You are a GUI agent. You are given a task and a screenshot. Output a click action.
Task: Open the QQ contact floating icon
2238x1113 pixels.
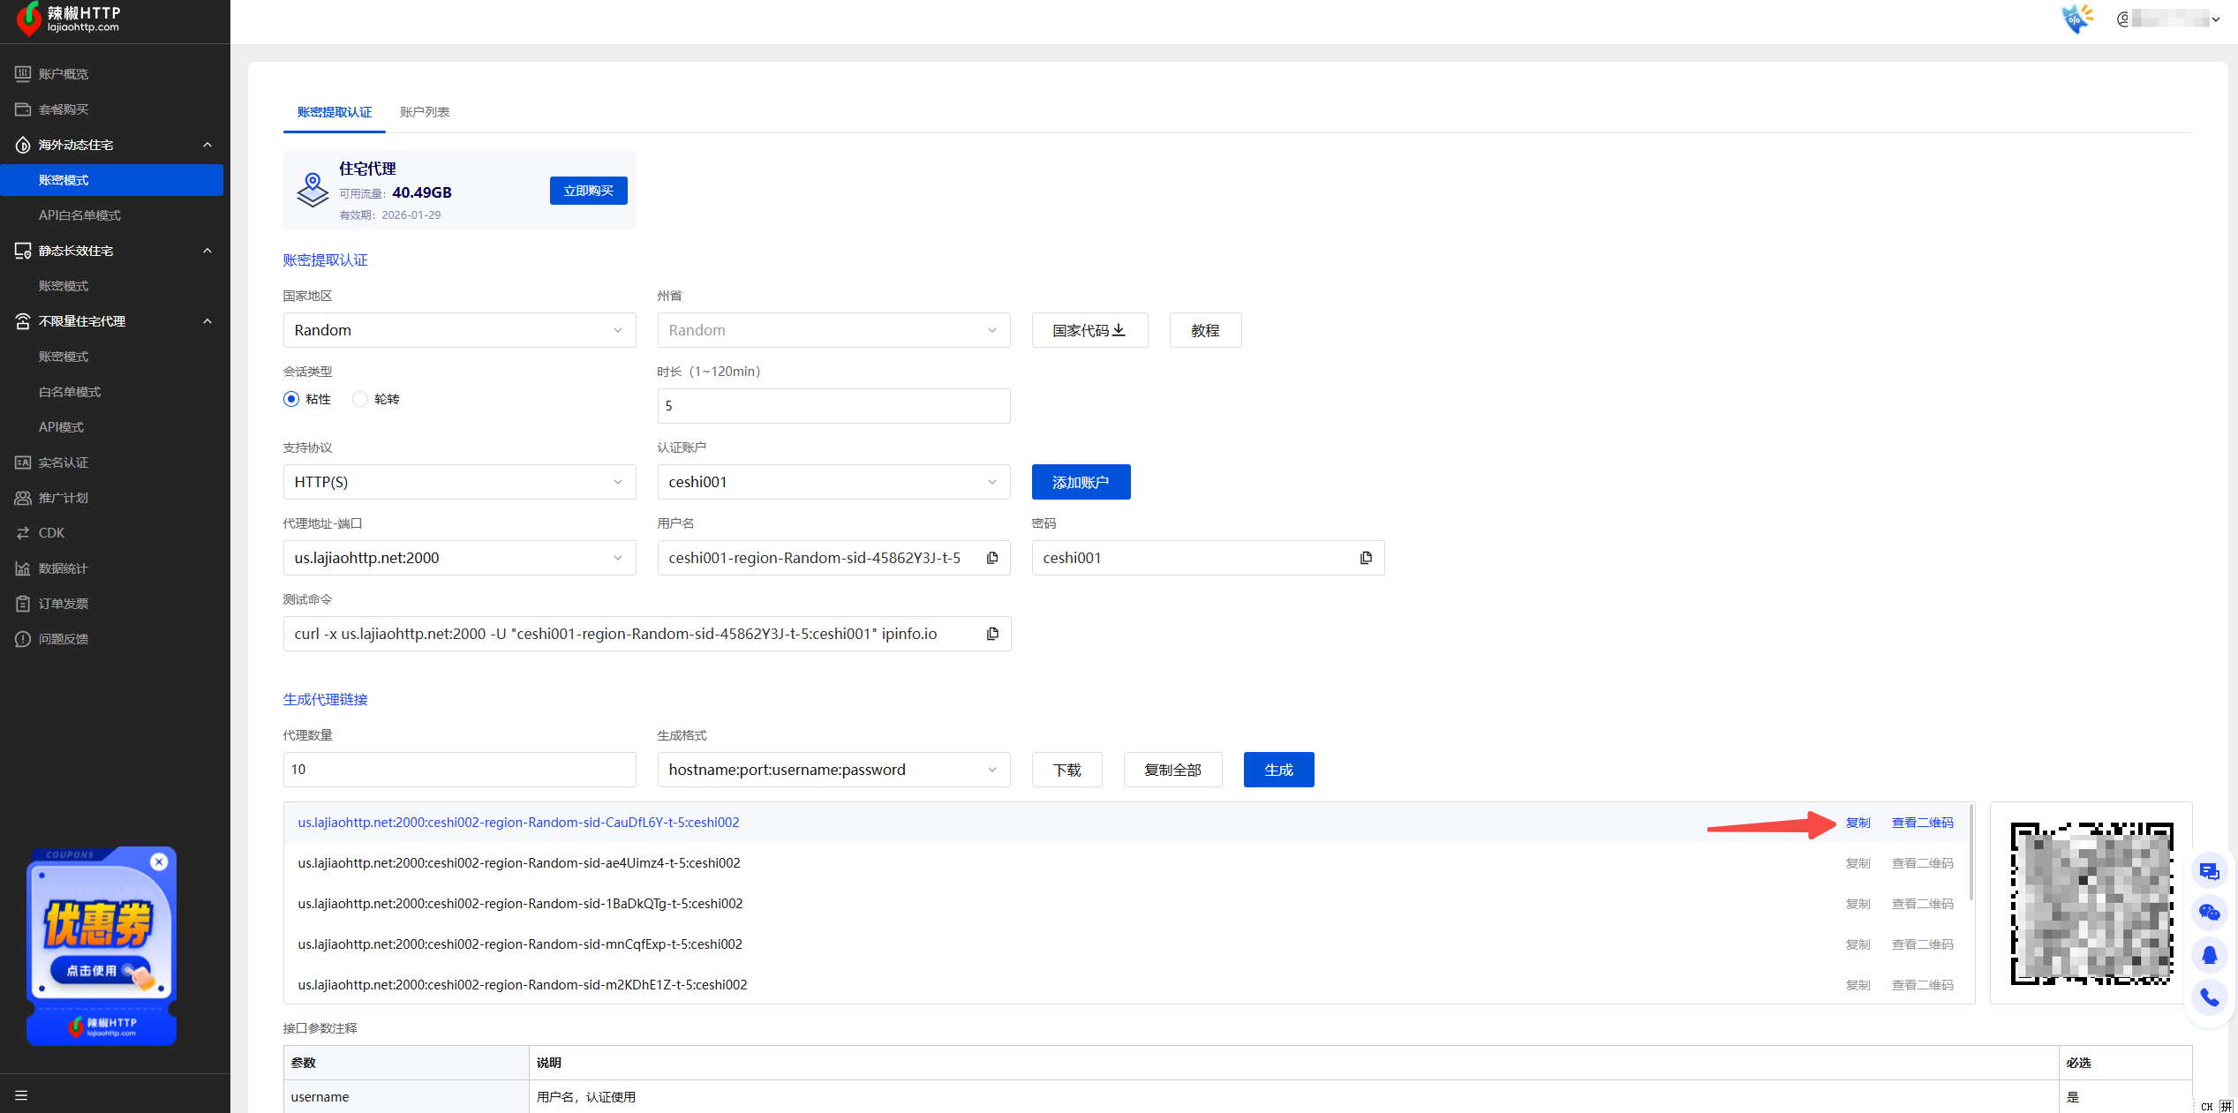pyautogui.click(x=2209, y=955)
